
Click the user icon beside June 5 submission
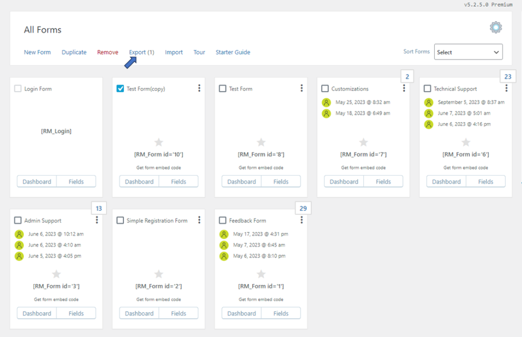tap(19, 256)
